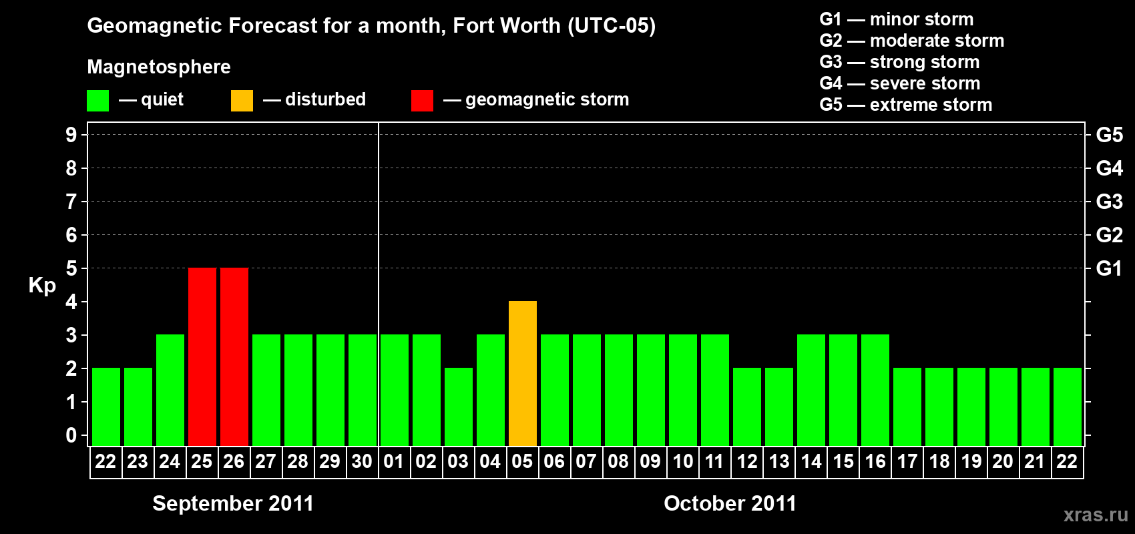This screenshot has width=1135, height=534.
Task: Click the 'October 2011' month label
Action: click(730, 503)
